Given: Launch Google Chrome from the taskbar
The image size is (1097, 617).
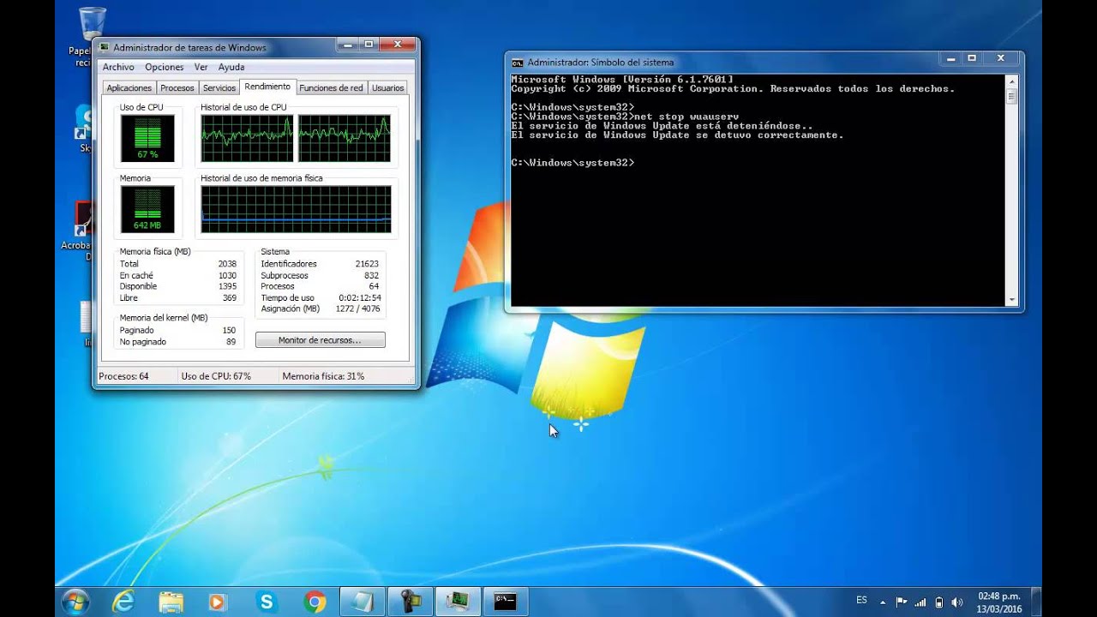Looking at the screenshot, I should point(315,602).
